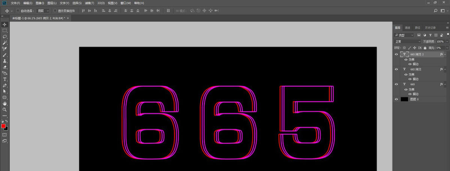Lock image pixels brush icon
The height and width of the screenshot is (171, 450).
(409, 48)
